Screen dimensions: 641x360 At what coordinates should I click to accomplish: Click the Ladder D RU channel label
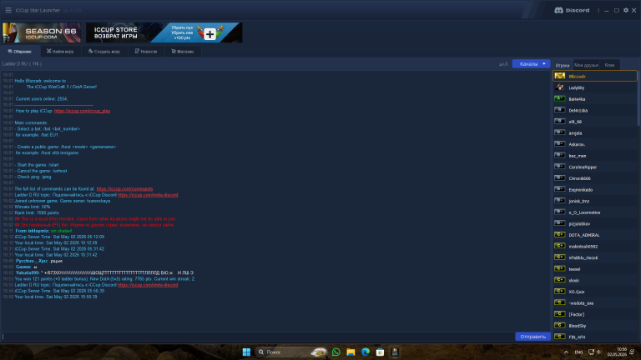(x=22, y=64)
